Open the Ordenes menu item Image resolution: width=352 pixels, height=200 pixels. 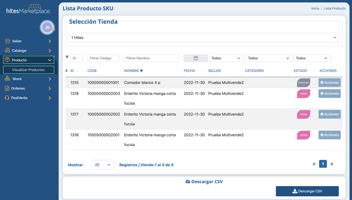click(18, 88)
